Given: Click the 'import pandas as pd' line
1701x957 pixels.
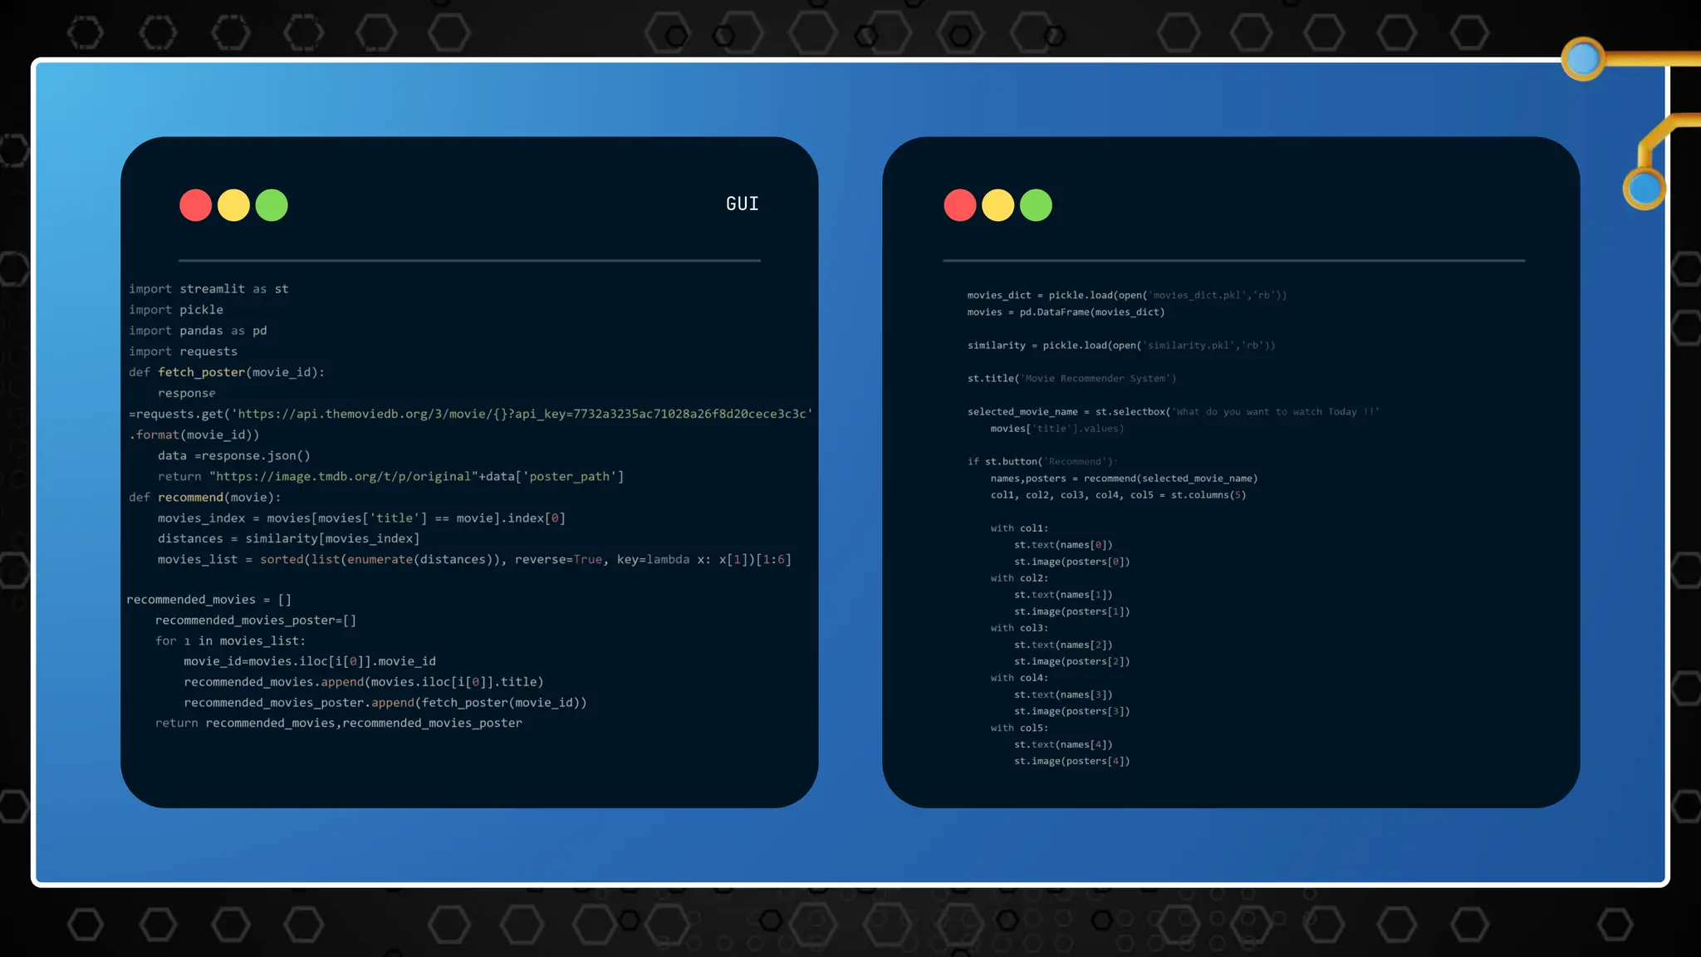Looking at the screenshot, I should [x=198, y=331].
